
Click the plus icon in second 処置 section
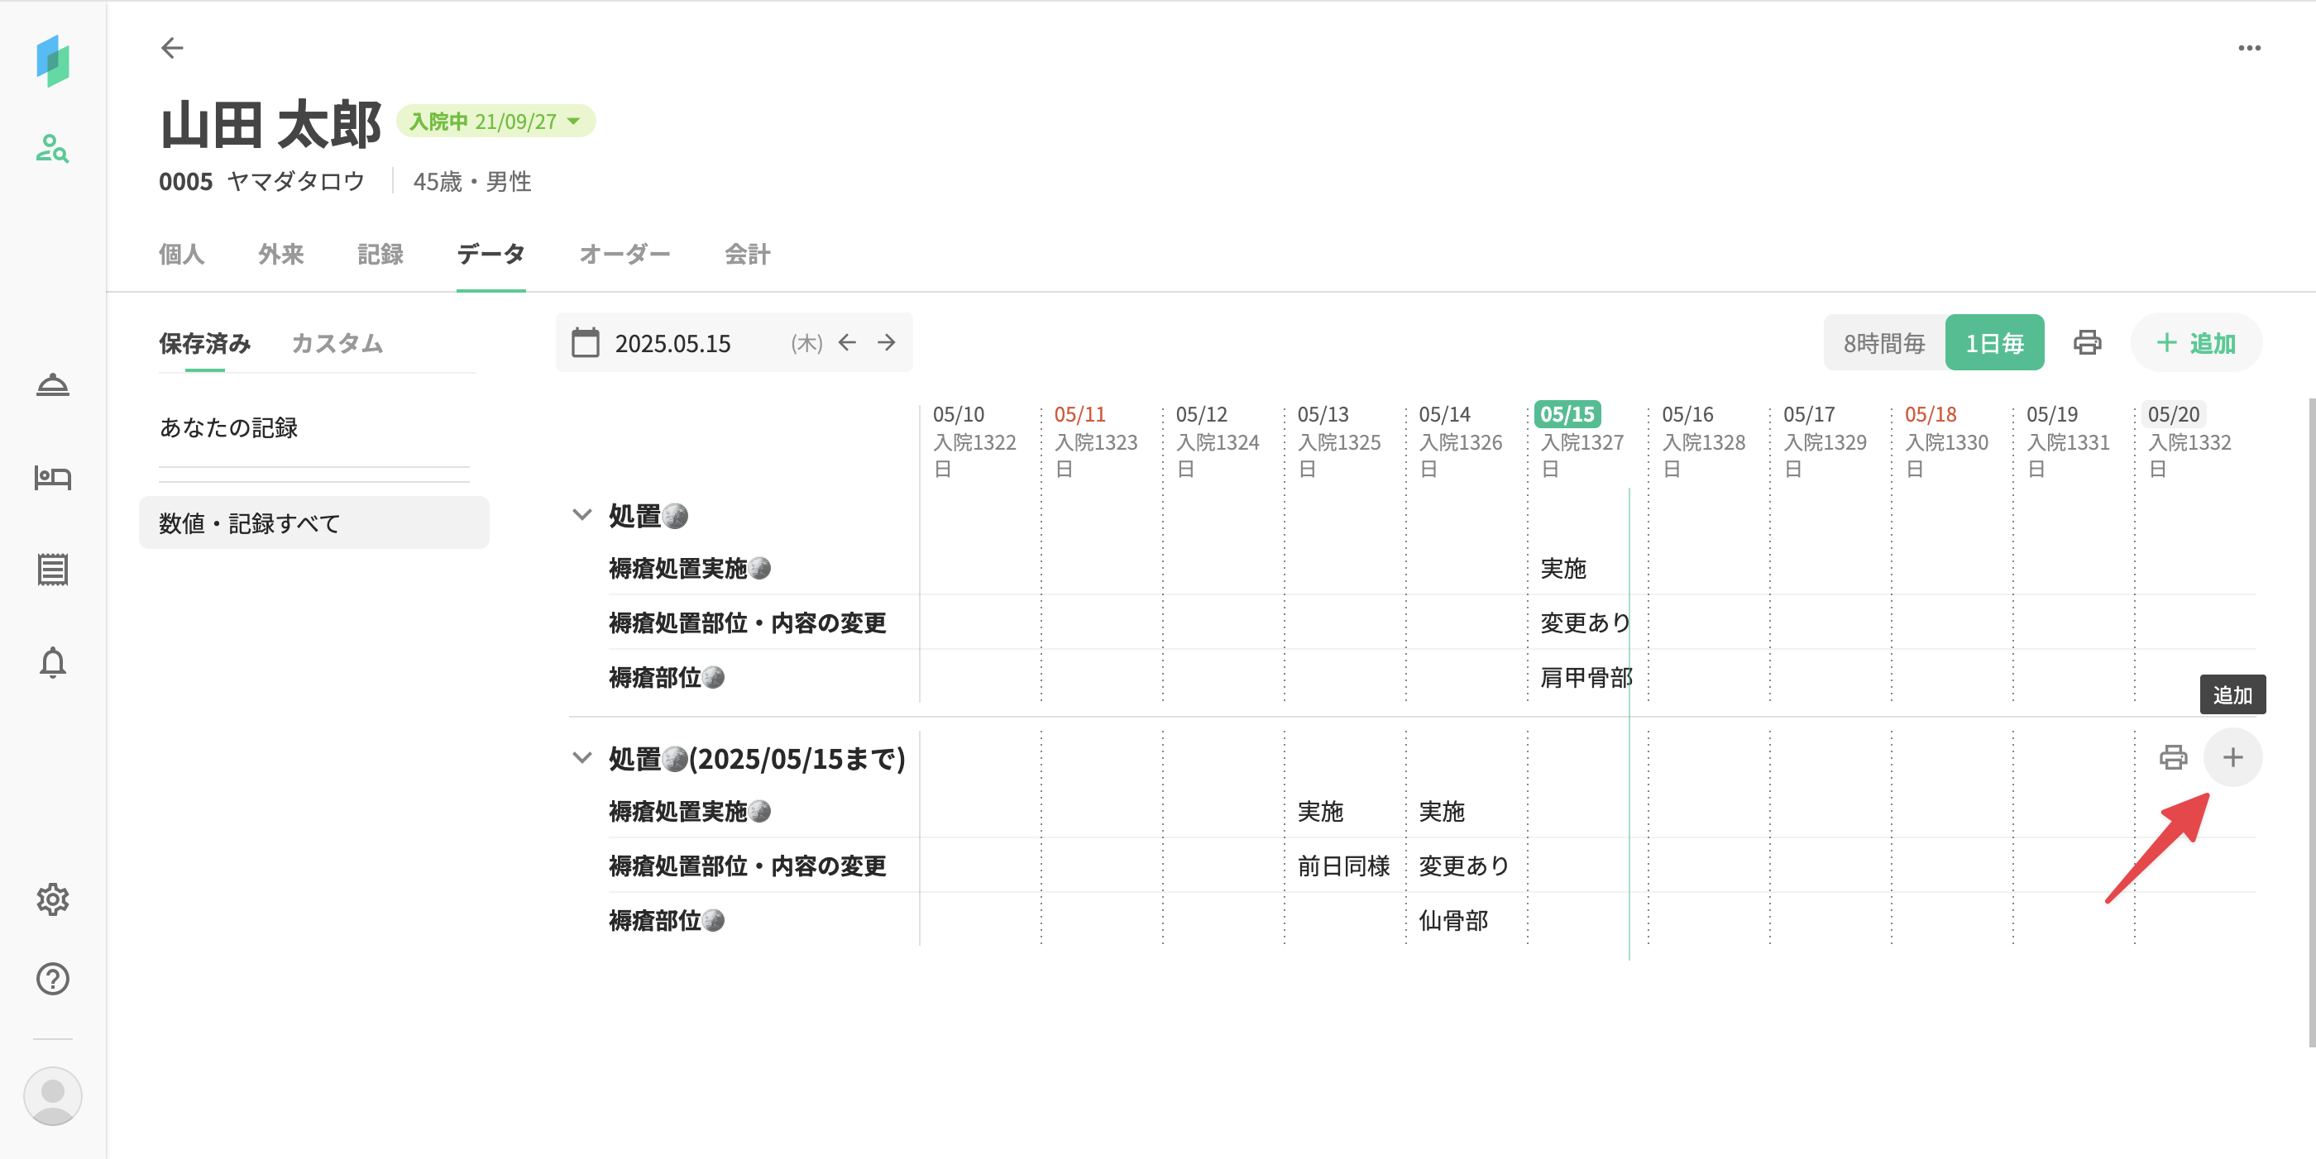pos(2232,757)
